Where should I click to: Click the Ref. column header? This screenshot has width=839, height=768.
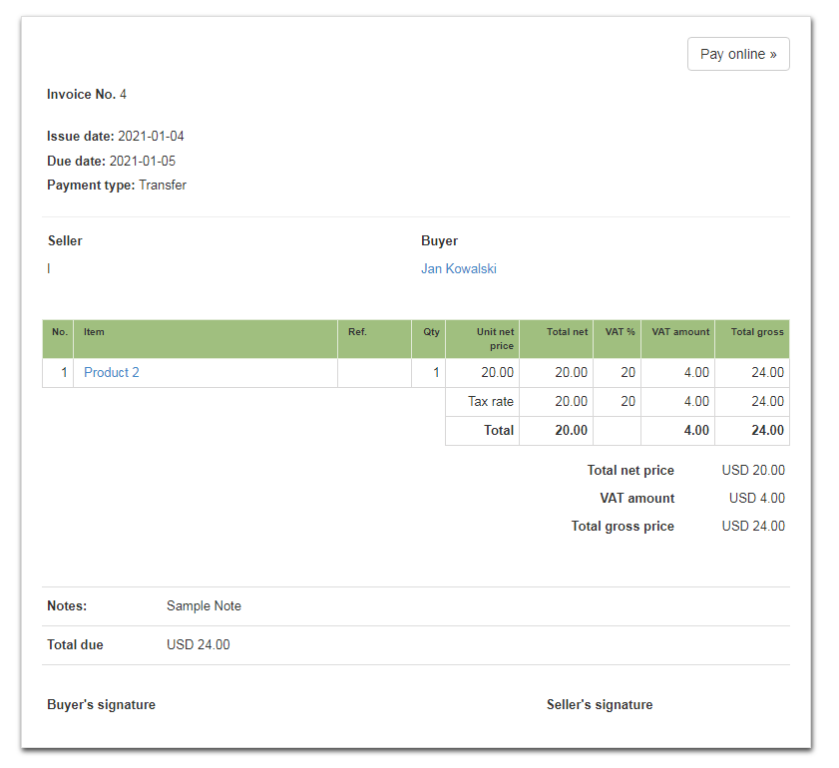(x=356, y=332)
